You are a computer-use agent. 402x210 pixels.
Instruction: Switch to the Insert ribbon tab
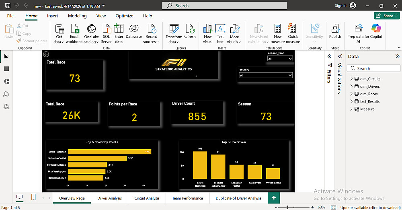tap(53, 16)
